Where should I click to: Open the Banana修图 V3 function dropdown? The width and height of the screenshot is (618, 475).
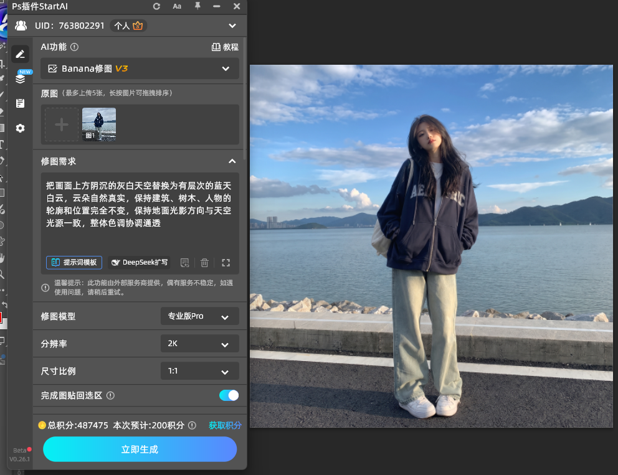click(x=140, y=68)
